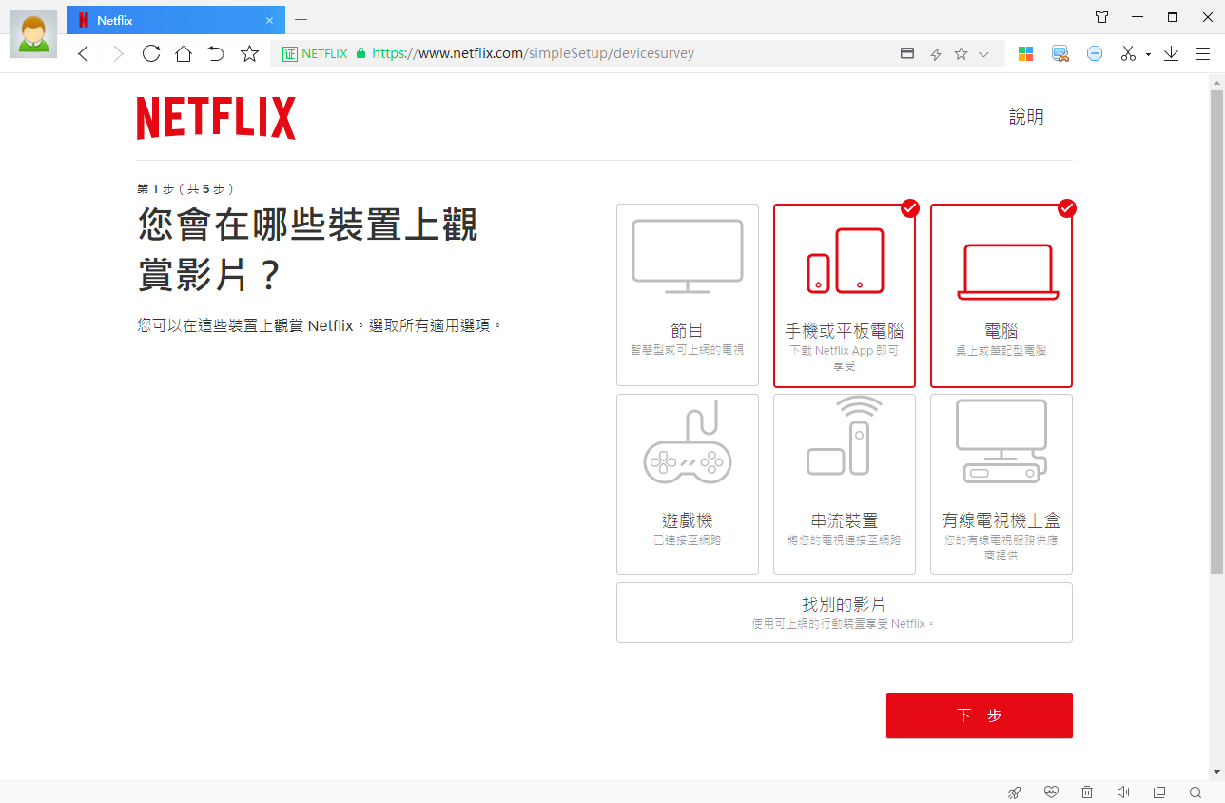Open the scissors screenshot tool
The width and height of the screenshot is (1225, 803).
click(x=1128, y=54)
